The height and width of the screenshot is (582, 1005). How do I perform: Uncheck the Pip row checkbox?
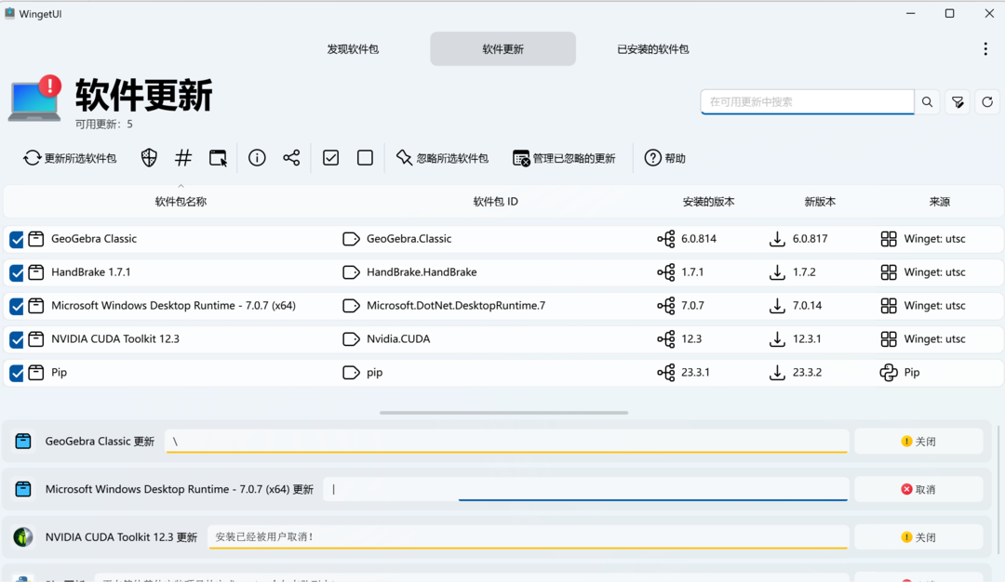coord(16,372)
